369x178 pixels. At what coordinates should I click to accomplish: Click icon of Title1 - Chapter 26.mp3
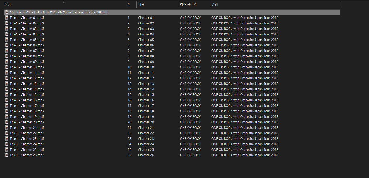(x=7, y=155)
